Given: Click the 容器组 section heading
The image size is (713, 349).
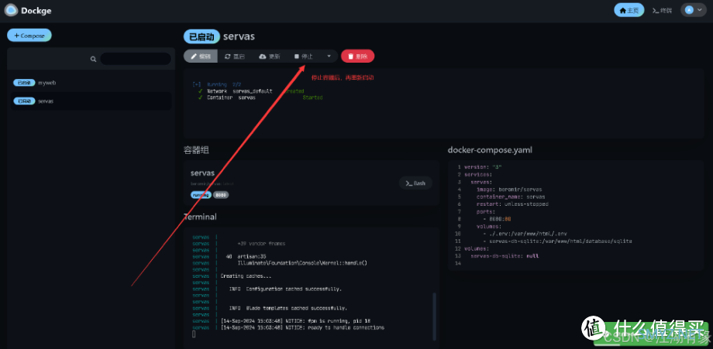Looking at the screenshot, I should (196, 149).
